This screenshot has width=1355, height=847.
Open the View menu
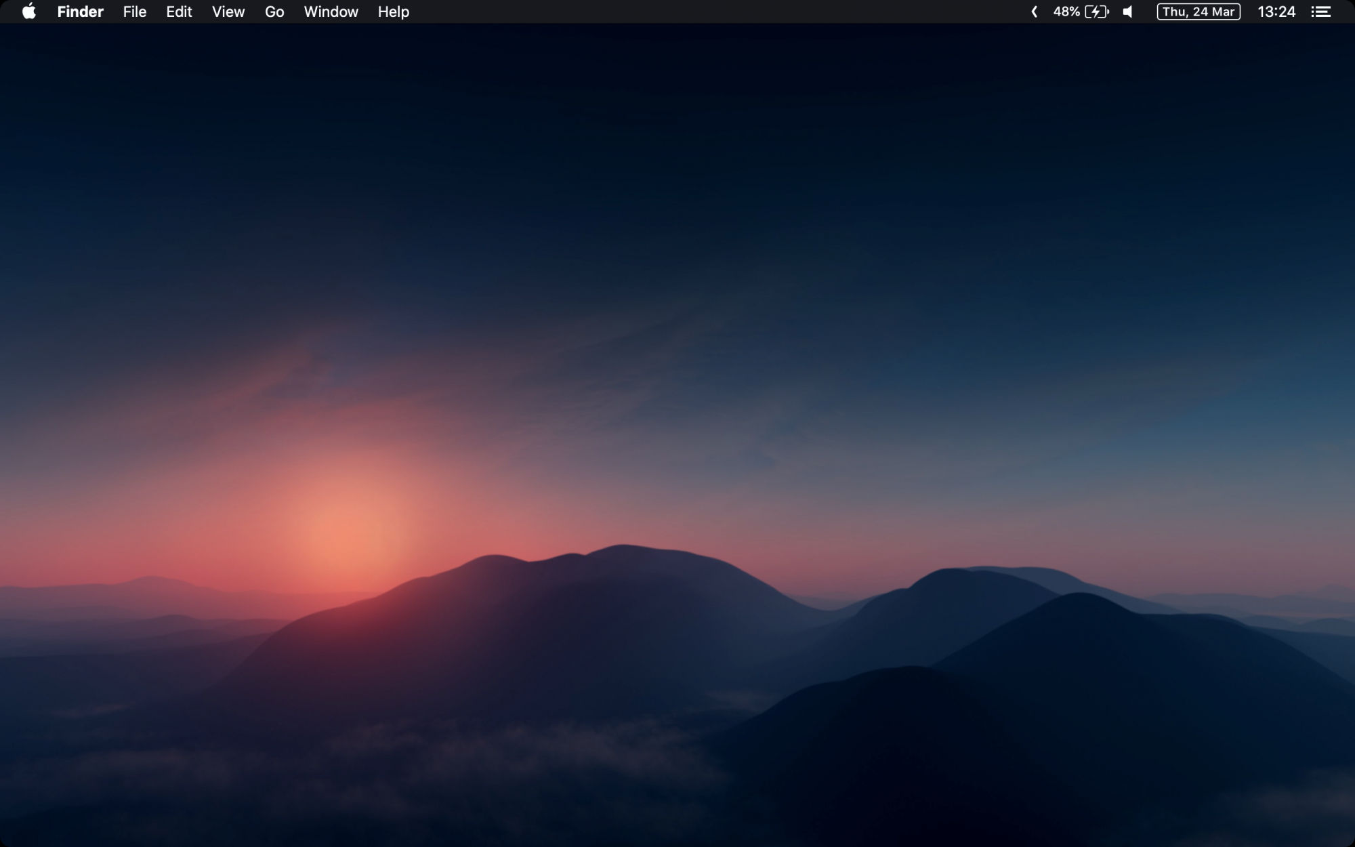228,12
